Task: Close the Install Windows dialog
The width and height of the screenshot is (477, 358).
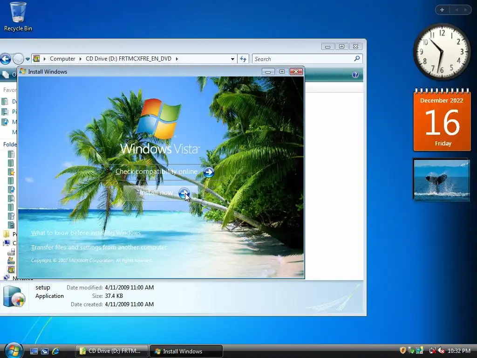Action: (x=296, y=71)
